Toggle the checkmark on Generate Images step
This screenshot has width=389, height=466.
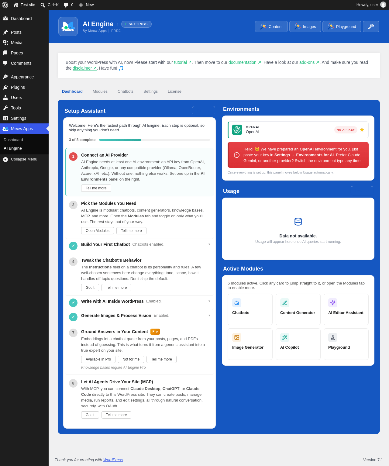73,317
